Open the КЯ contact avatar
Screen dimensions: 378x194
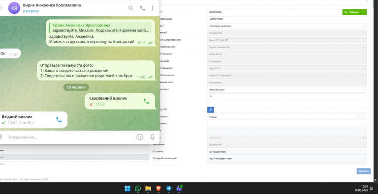(x=14, y=8)
